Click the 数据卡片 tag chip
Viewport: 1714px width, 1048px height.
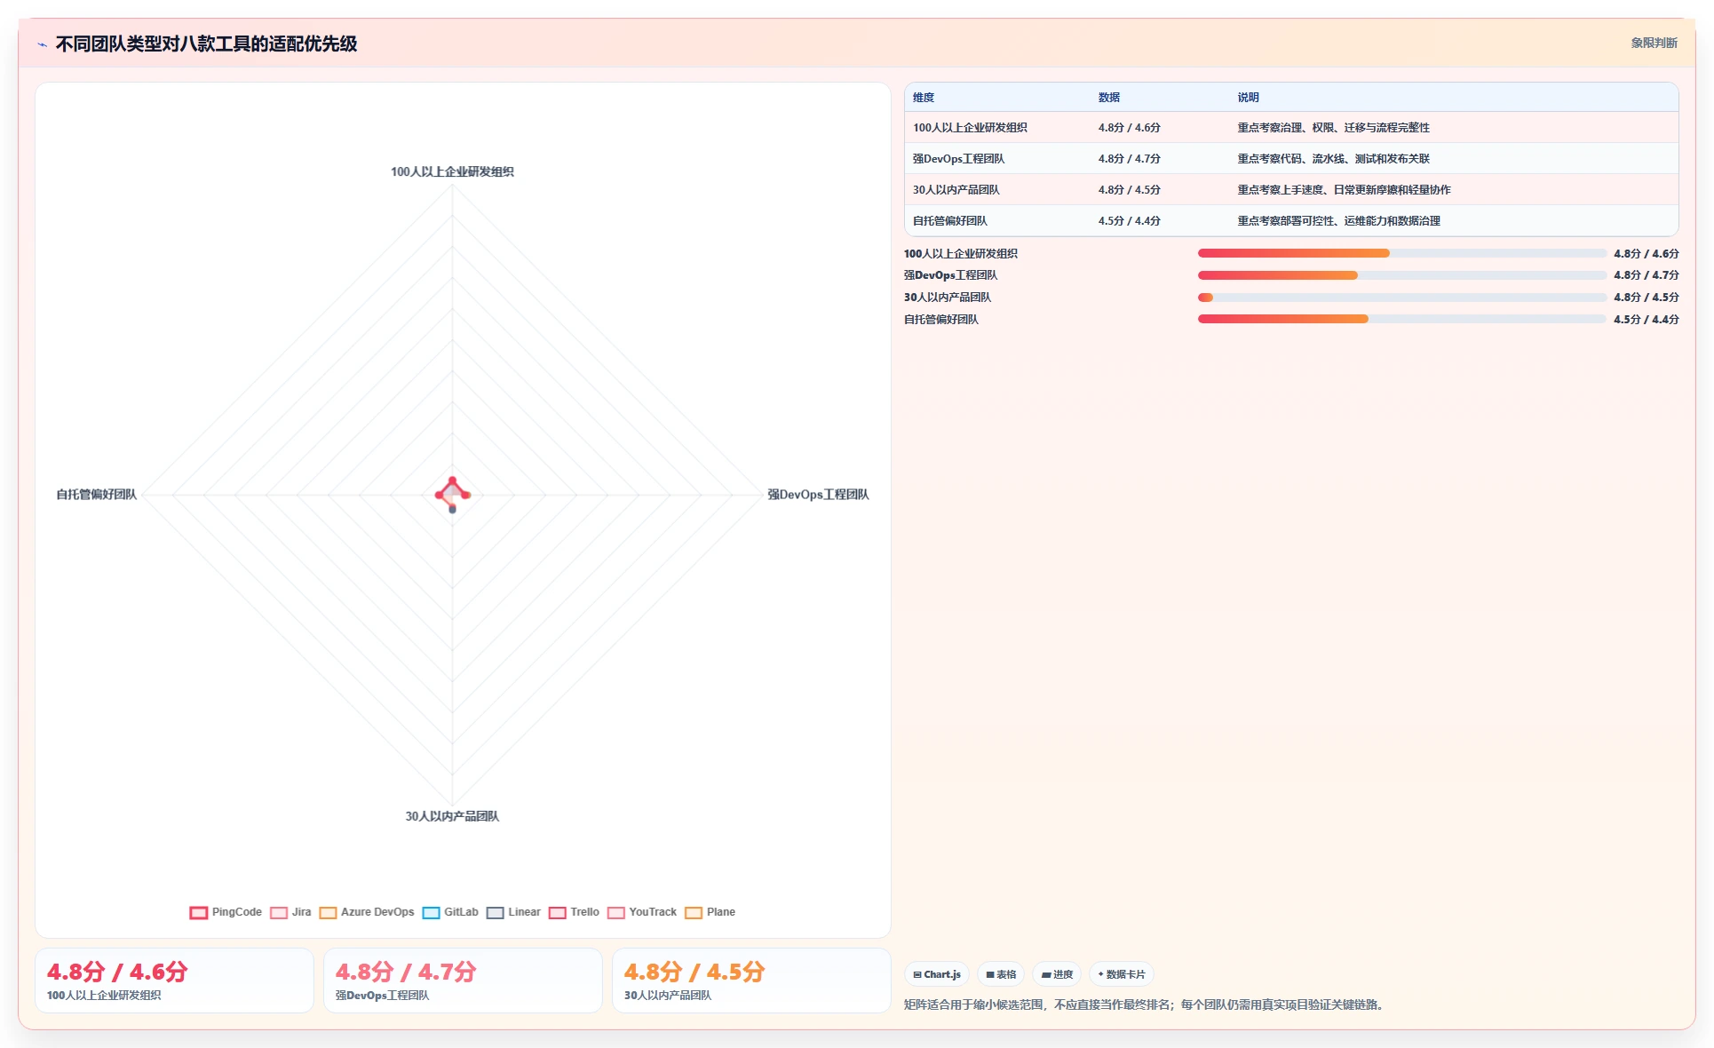(1122, 974)
